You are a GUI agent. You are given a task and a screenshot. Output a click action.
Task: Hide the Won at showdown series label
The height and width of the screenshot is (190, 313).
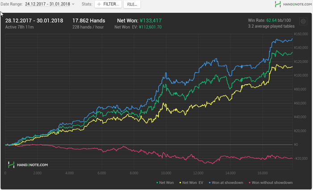coord(228,182)
